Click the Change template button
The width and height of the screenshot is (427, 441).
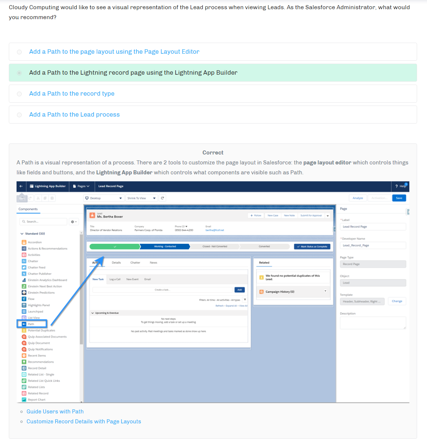[x=397, y=301]
